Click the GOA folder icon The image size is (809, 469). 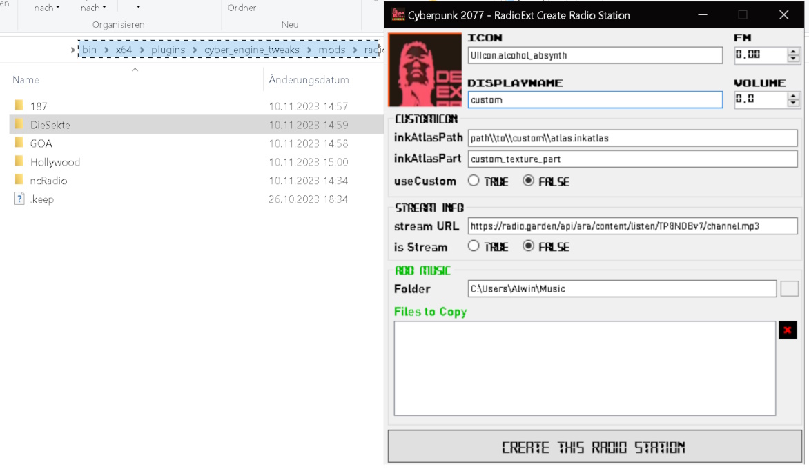[19, 143]
